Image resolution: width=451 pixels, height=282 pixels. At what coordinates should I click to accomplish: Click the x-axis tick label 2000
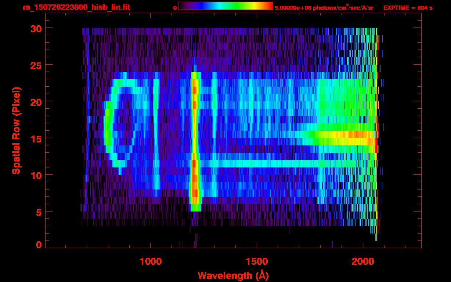click(363, 261)
